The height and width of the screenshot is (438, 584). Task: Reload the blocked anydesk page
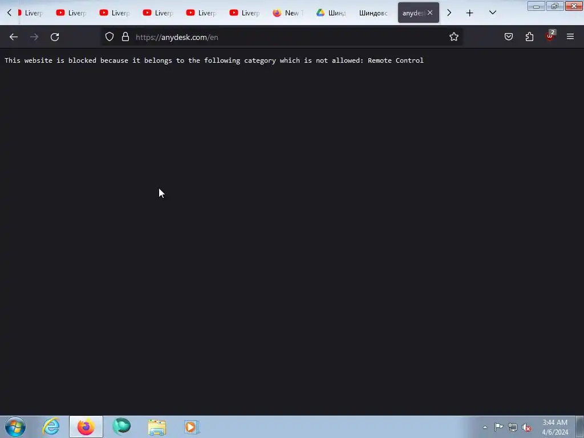55,37
